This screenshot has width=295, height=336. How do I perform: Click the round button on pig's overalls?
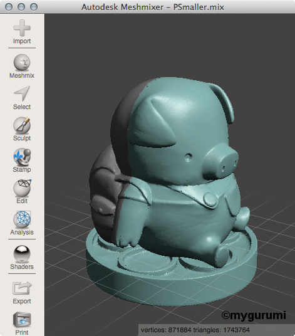[x=210, y=199]
